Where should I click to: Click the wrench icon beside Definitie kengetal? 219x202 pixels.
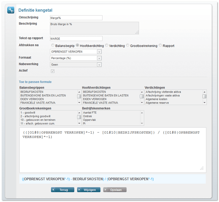coord(11,10)
